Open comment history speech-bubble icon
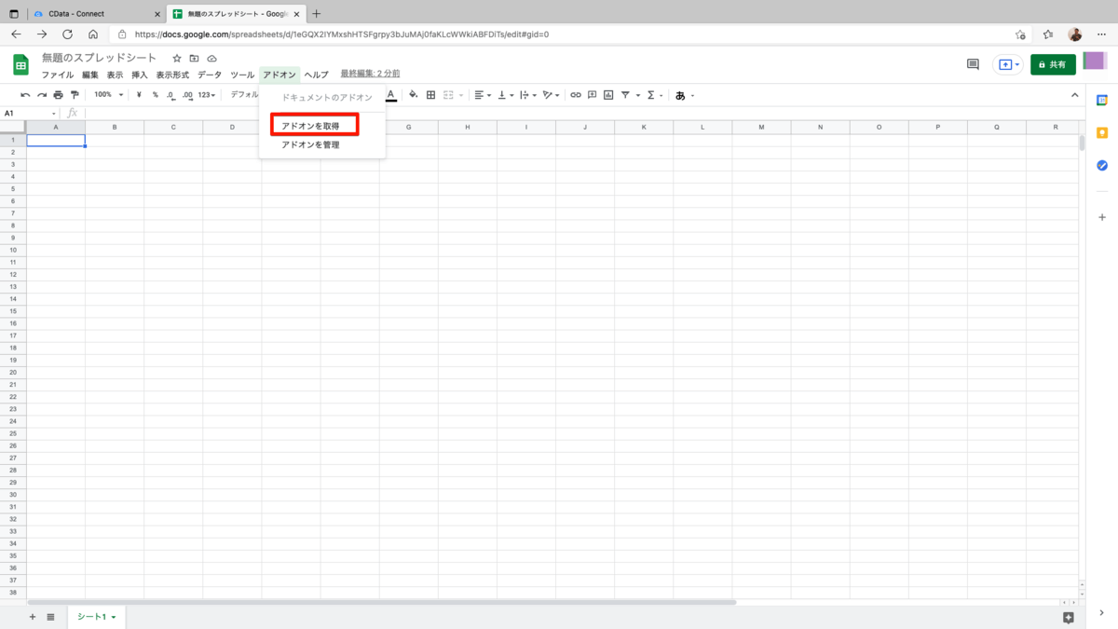This screenshot has width=1118, height=629. 973,64
